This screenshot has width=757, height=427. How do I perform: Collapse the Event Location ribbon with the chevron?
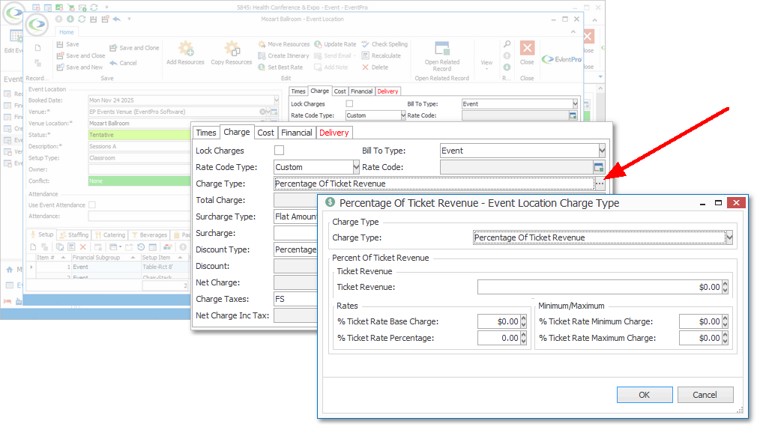coord(573,32)
